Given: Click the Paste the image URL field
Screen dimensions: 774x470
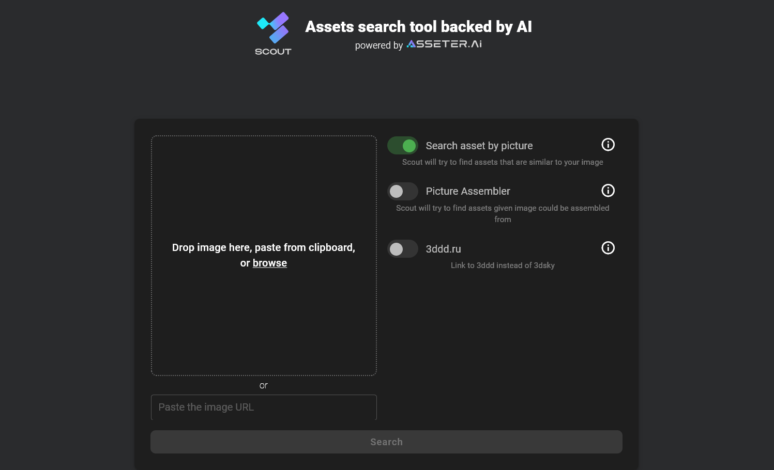Looking at the screenshot, I should coord(264,407).
